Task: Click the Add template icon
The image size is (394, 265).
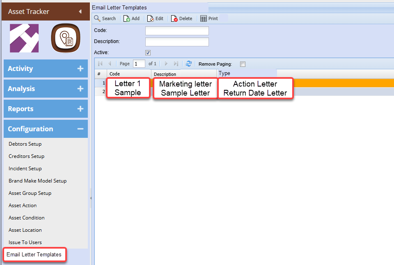Action: tap(127, 18)
